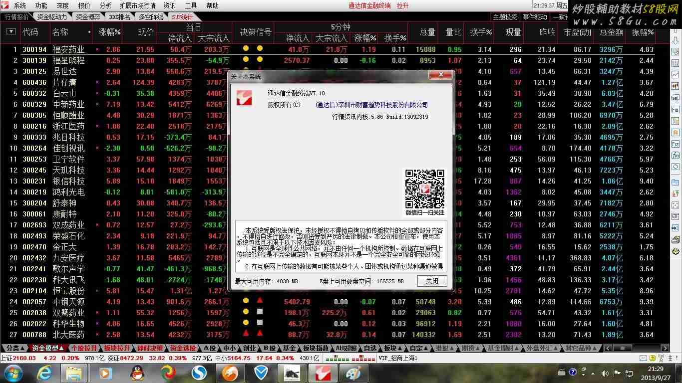Open Sogou browser taskbar icon

[199, 373]
